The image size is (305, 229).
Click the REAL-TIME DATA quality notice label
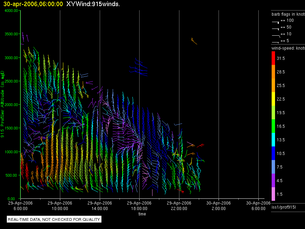[54, 219]
